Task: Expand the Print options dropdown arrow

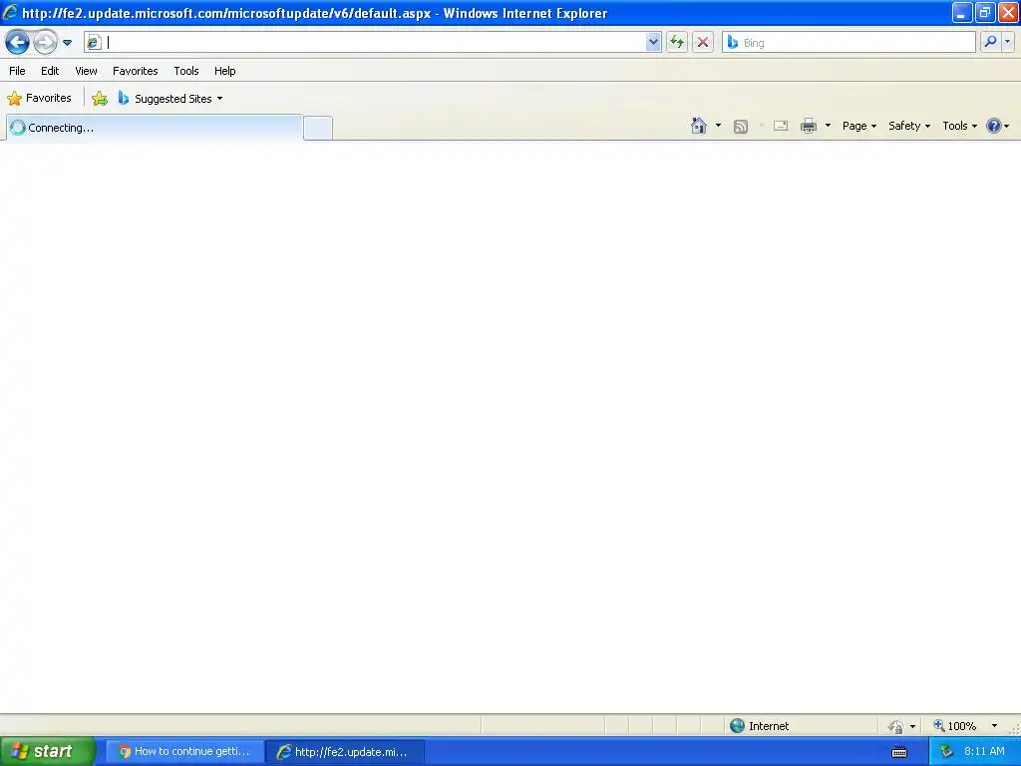Action: 828,126
